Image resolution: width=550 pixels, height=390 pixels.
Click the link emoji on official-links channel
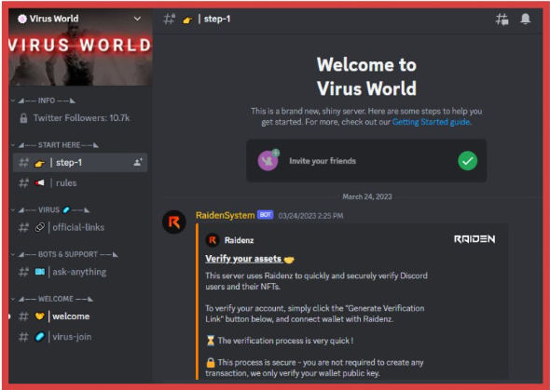[x=40, y=227]
